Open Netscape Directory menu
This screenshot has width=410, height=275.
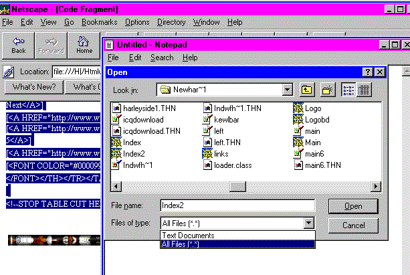[171, 22]
